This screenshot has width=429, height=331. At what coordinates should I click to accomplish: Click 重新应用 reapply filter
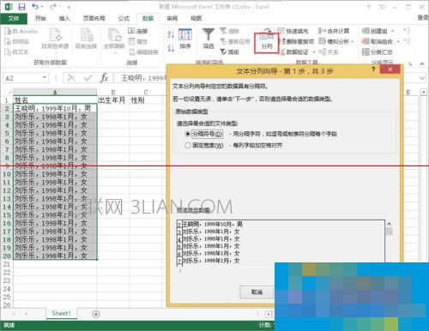coord(235,42)
